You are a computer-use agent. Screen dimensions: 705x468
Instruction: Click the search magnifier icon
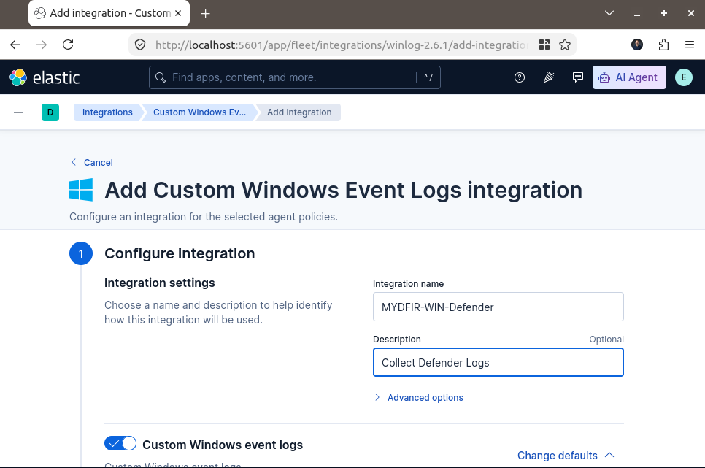(x=161, y=77)
